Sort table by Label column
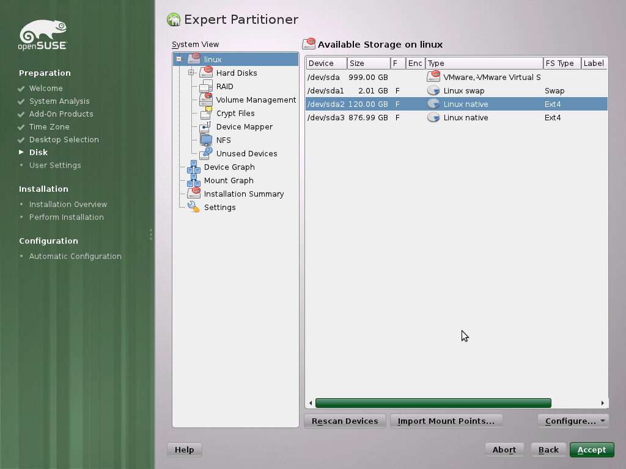The height and width of the screenshot is (469, 626). pos(594,63)
